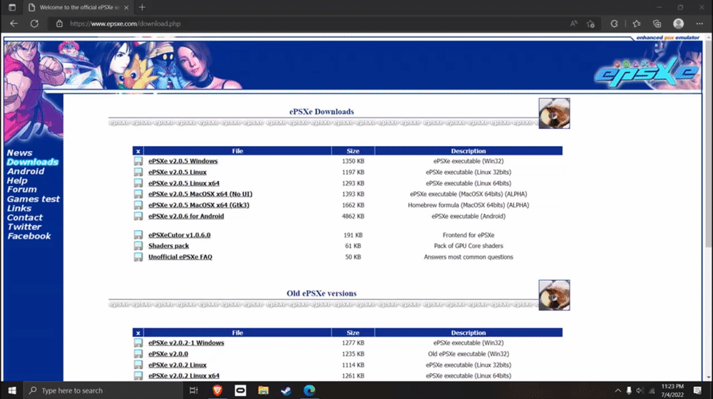The height and width of the screenshot is (399, 713).
Task: Go to Forum from sidebar
Action: [x=22, y=190]
